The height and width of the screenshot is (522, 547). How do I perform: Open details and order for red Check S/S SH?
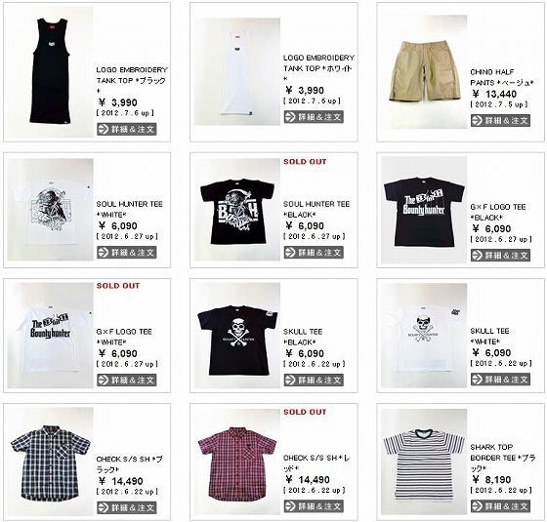314,506
